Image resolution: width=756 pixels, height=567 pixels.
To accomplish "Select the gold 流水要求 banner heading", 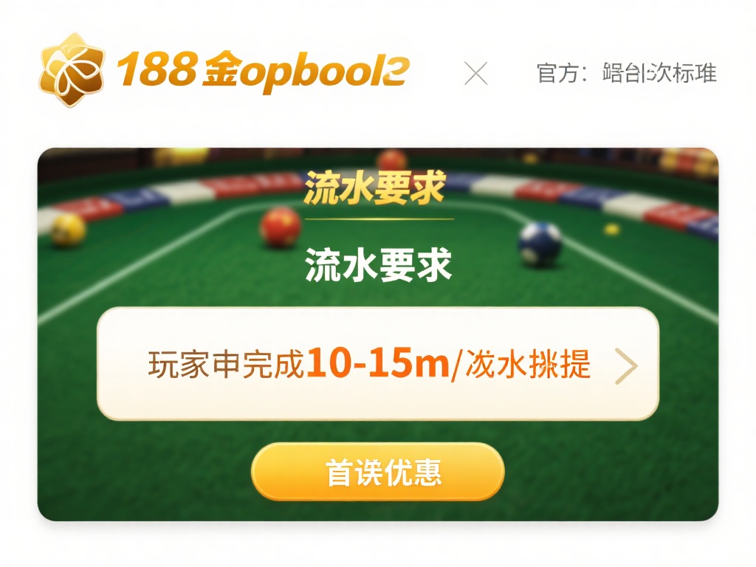I will coord(374,188).
